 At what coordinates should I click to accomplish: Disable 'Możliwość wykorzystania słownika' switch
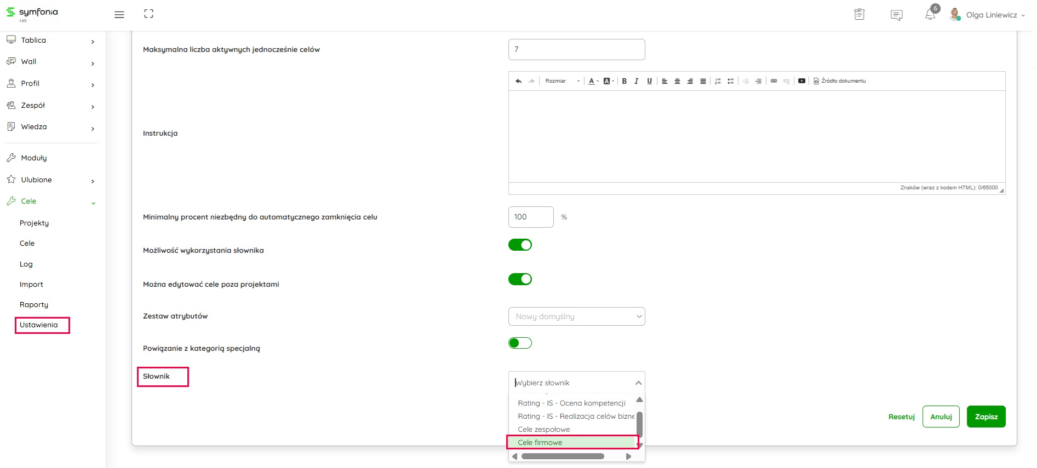pyautogui.click(x=520, y=245)
